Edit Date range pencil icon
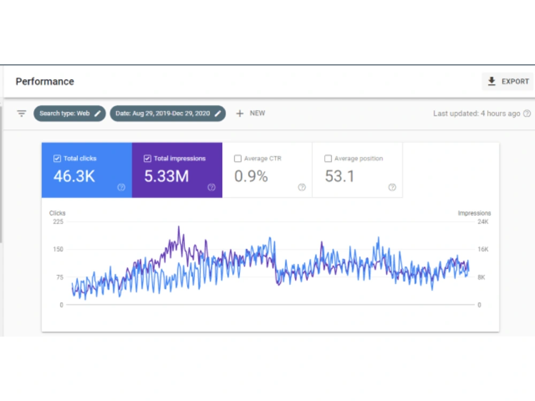Image resolution: width=535 pixels, height=401 pixels. 218,113
